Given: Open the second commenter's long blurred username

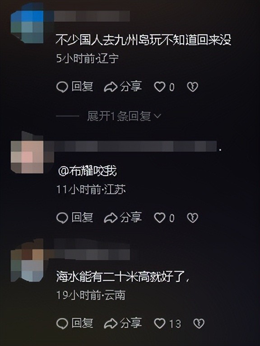Looking at the screenshot, I should pyautogui.click(x=135, y=146).
